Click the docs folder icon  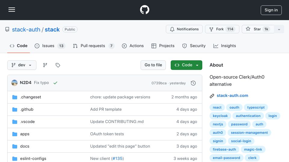pyautogui.click(x=15, y=146)
